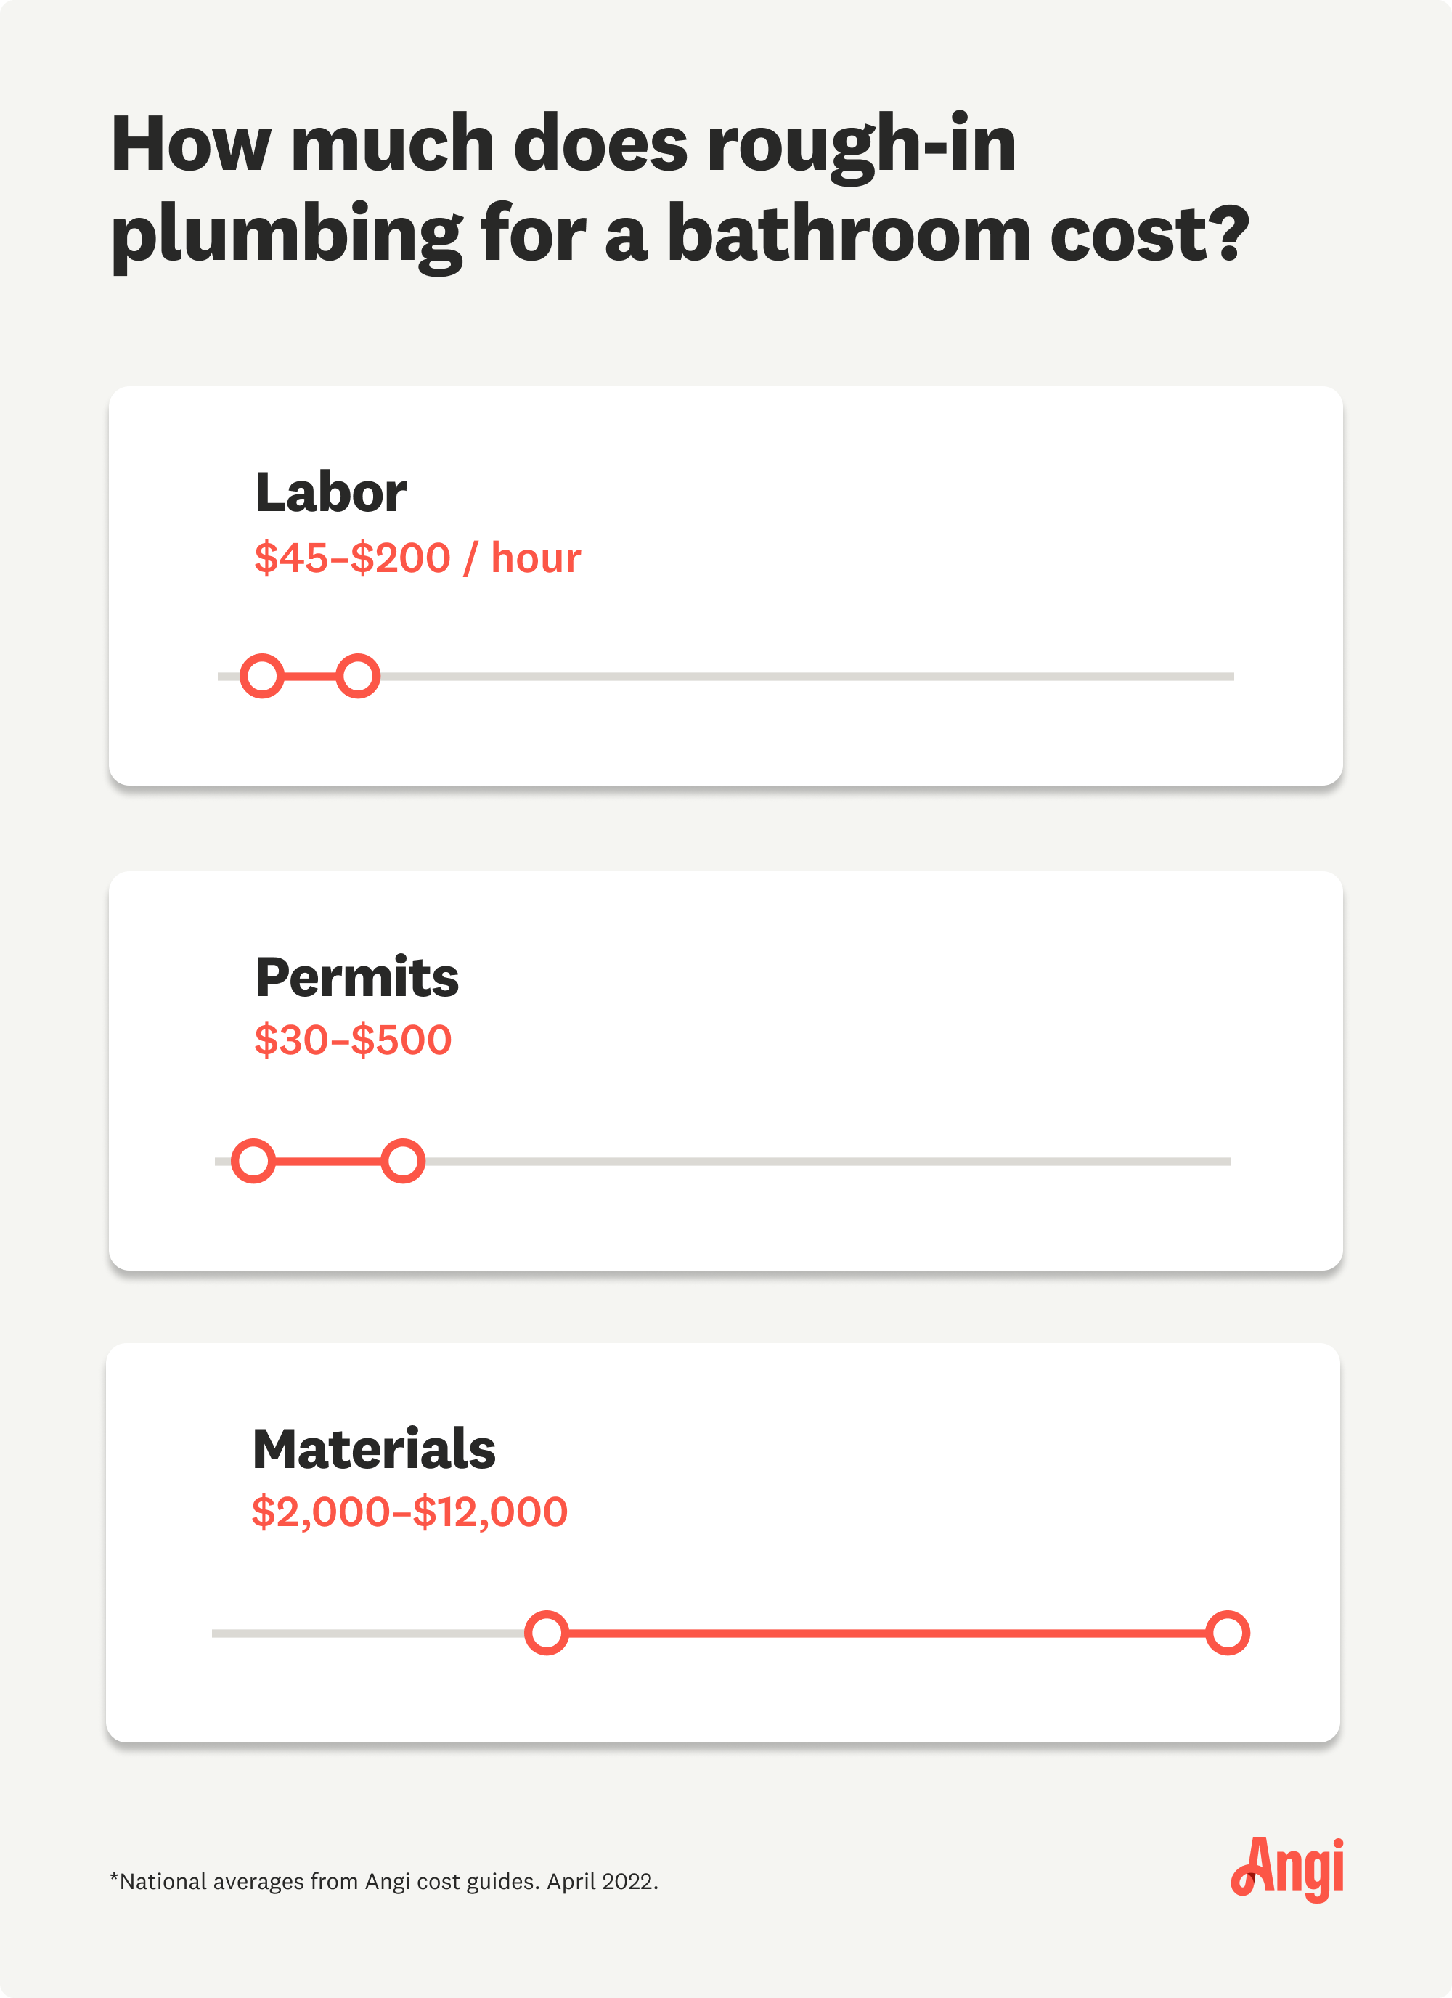Click the Labor slider's right handle
The width and height of the screenshot is (1452, 1998).
pos(358,677)
